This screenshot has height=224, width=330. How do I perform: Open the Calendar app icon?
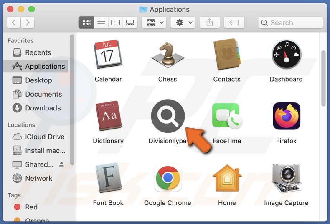108,54
